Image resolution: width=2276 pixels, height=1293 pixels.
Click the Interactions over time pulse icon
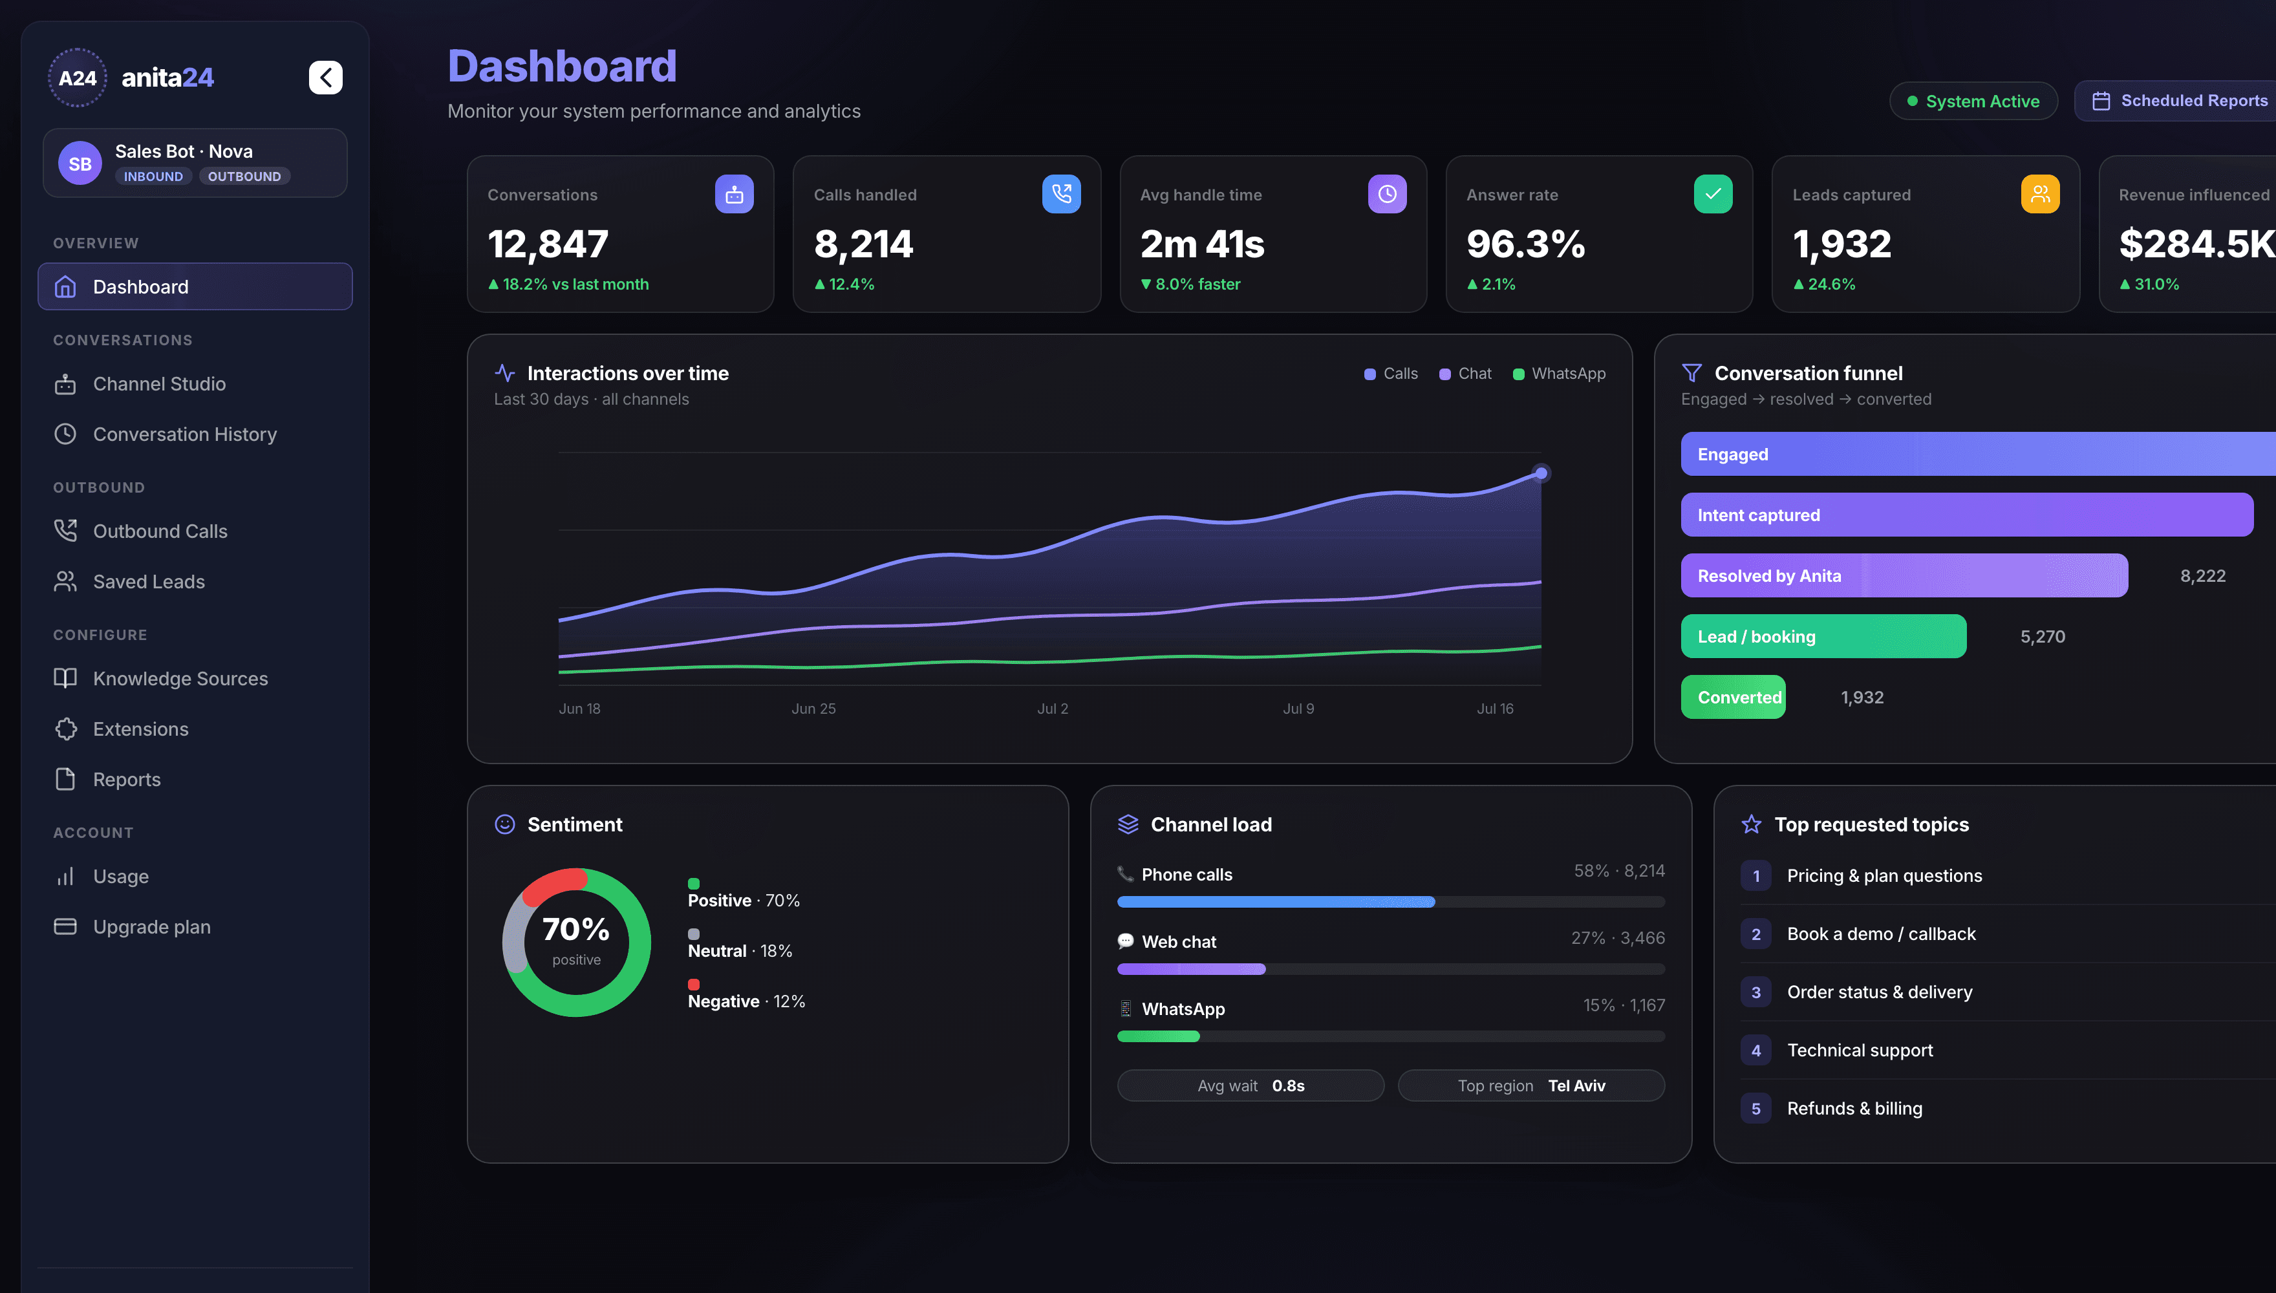[x=504, y=373]
